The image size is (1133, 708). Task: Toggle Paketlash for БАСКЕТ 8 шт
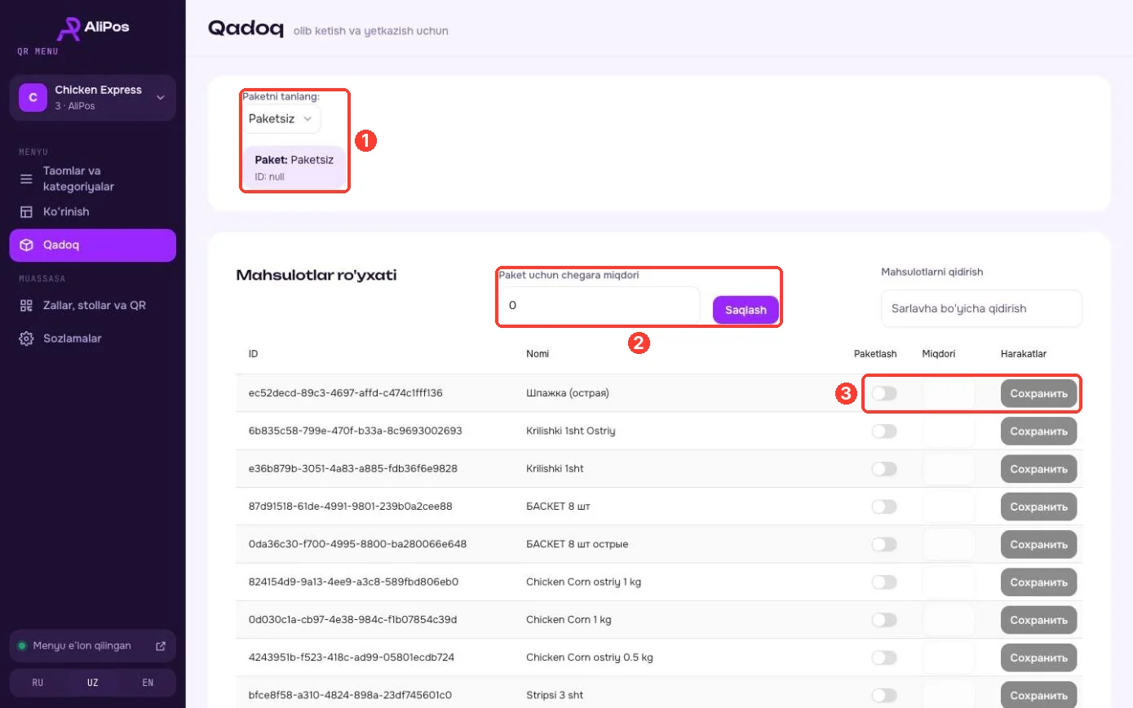[884, 507]
